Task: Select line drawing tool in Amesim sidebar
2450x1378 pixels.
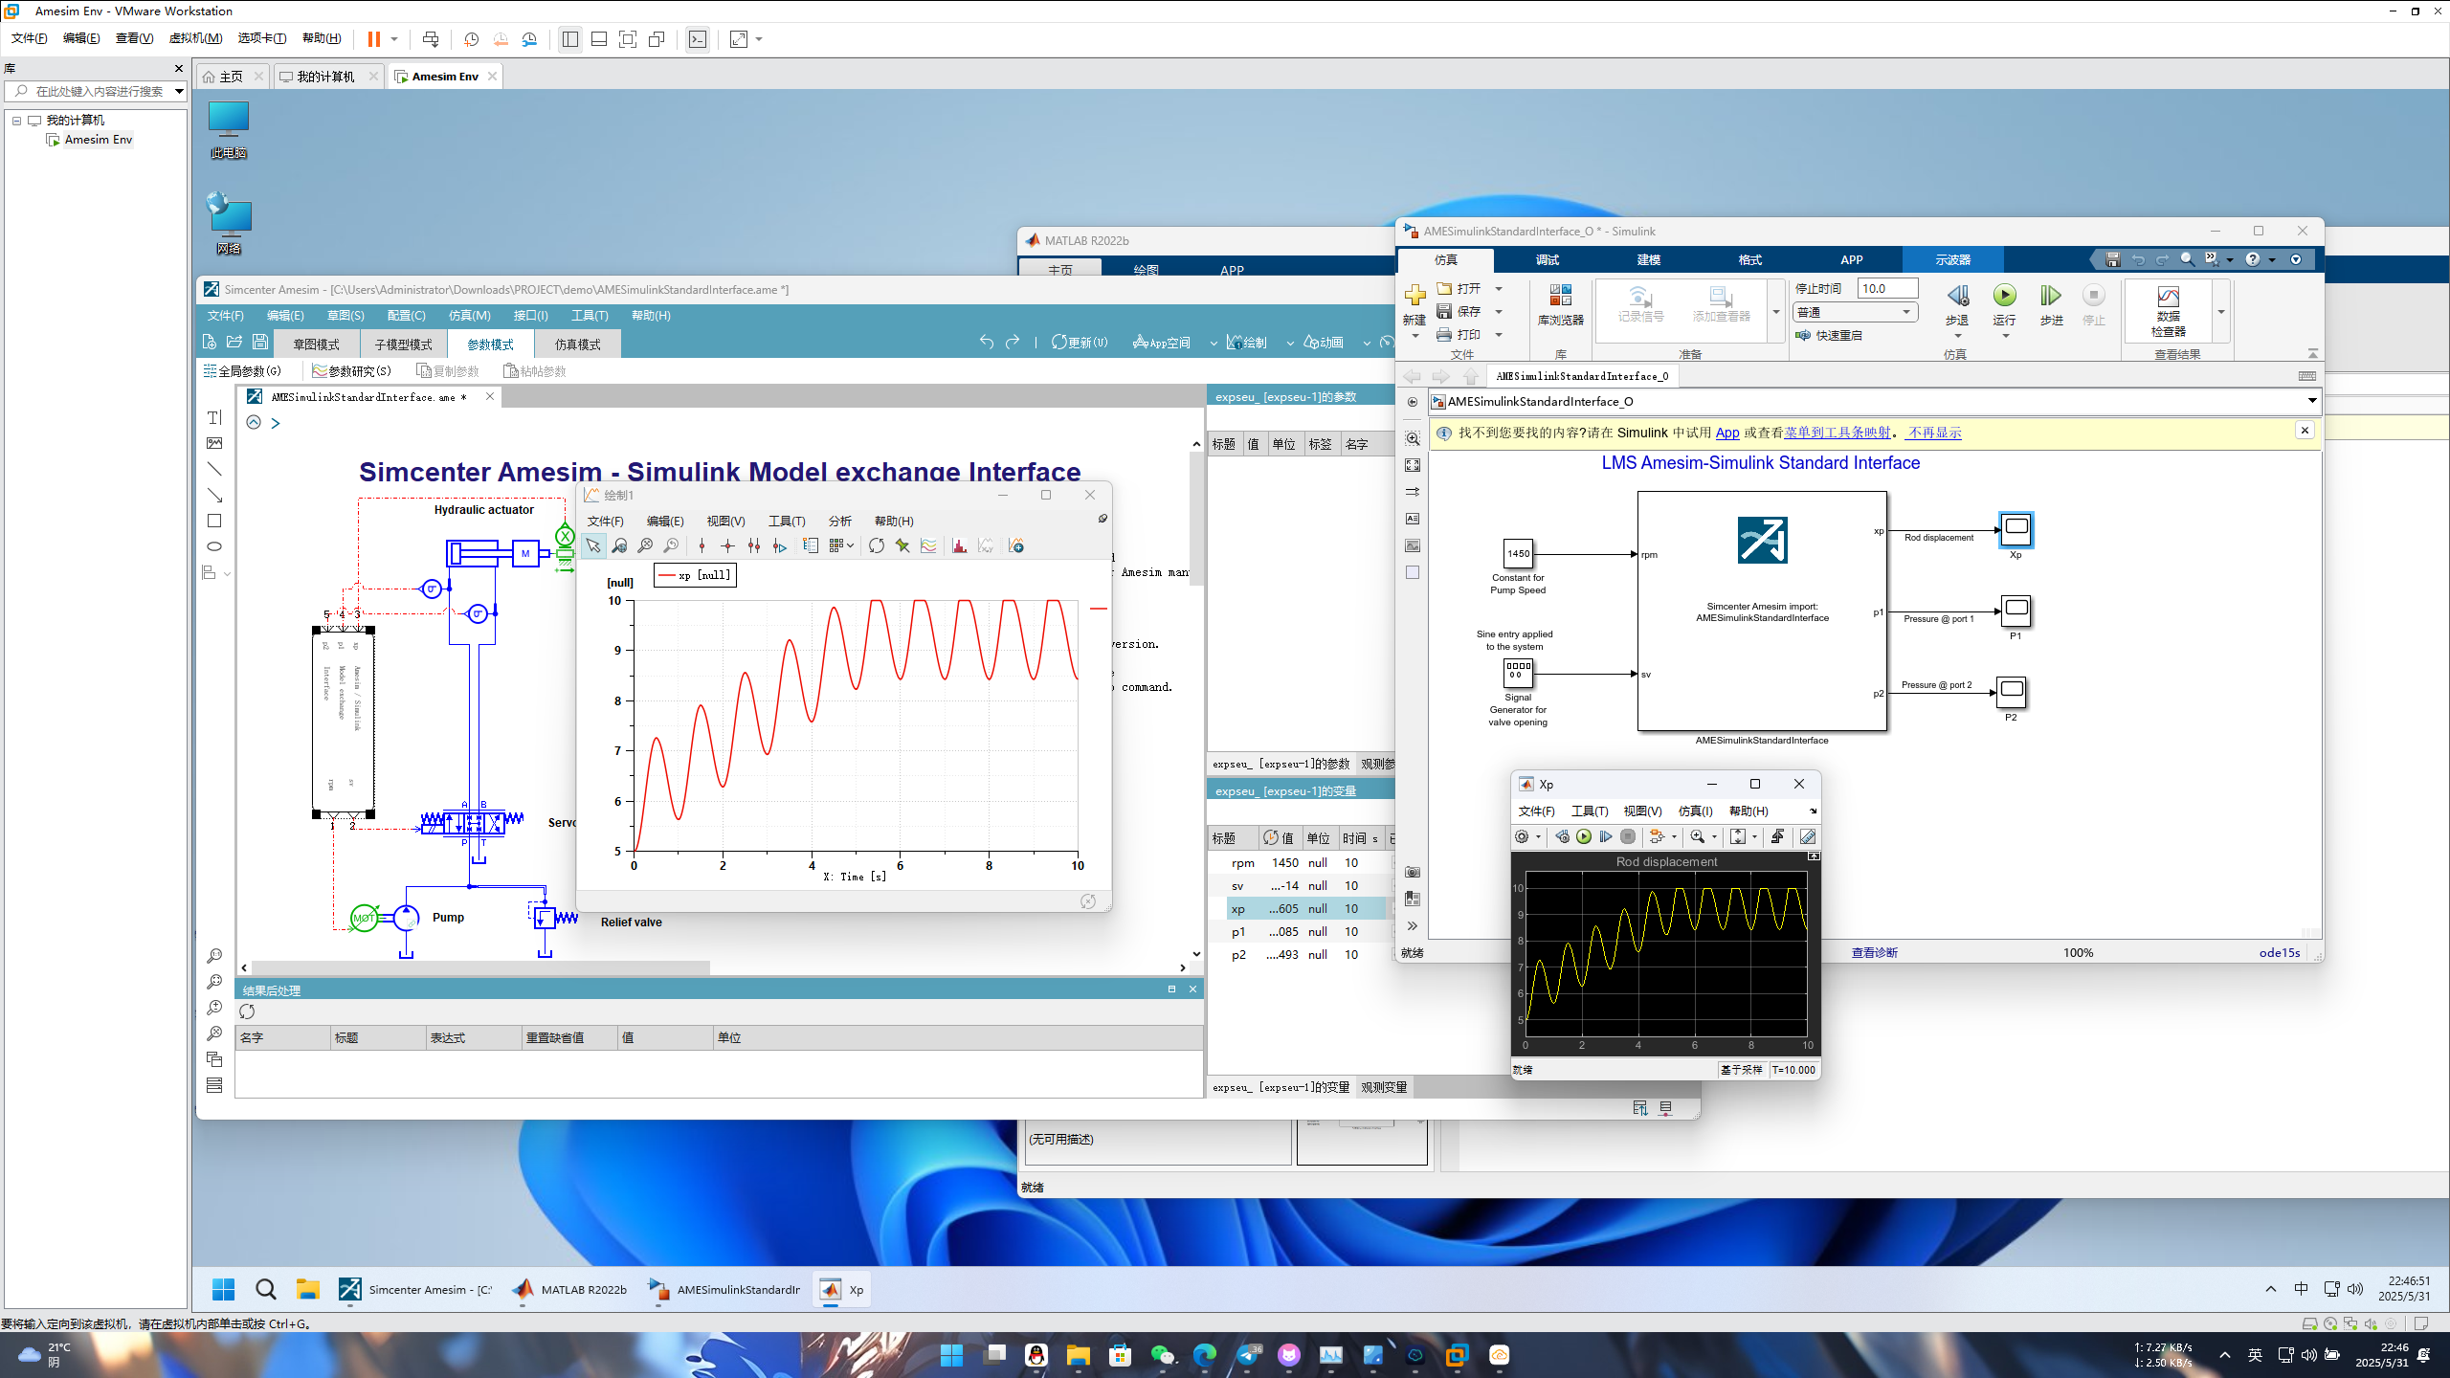Action: 214,469
